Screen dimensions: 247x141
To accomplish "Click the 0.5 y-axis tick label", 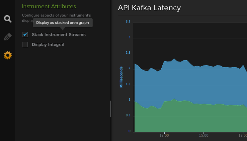I will 128,115.
